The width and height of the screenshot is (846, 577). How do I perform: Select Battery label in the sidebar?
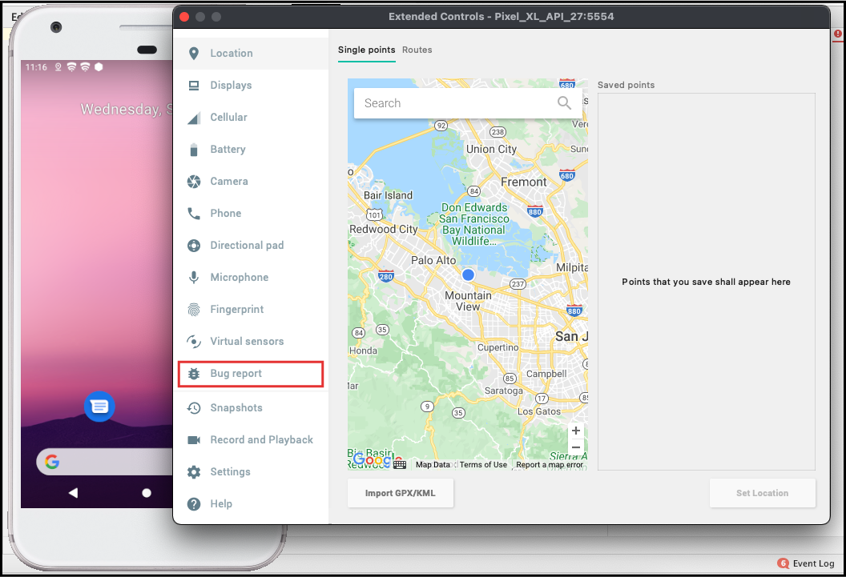click(x=228, y=149)
